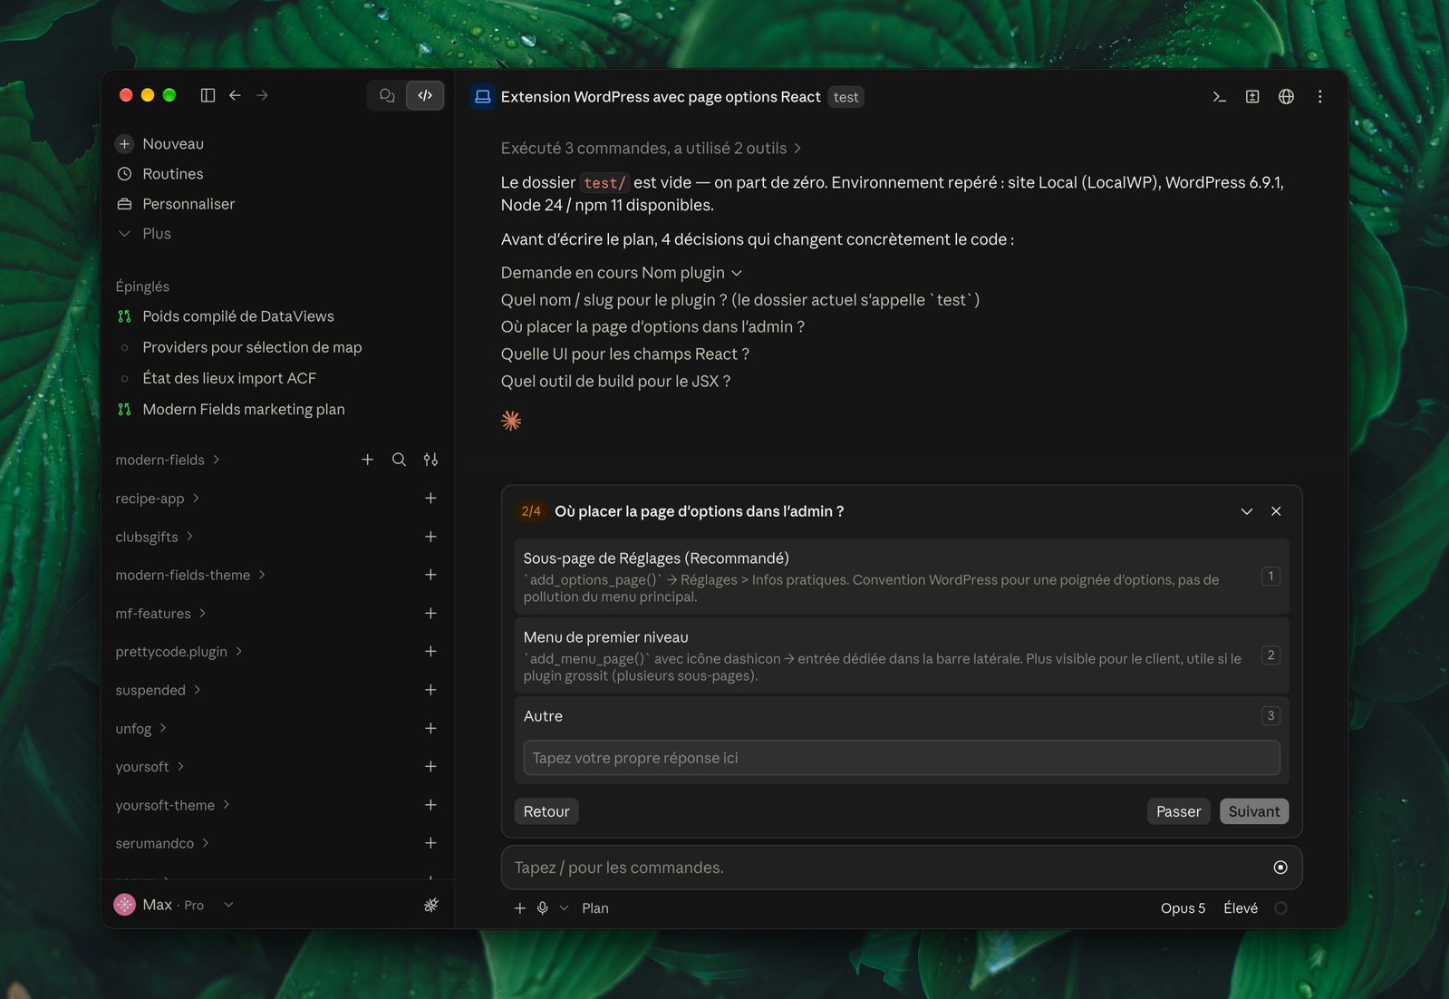Select 'Sous-page de Réglages (Recommandé)' option

pyautogui.click(x=901, y=577)
